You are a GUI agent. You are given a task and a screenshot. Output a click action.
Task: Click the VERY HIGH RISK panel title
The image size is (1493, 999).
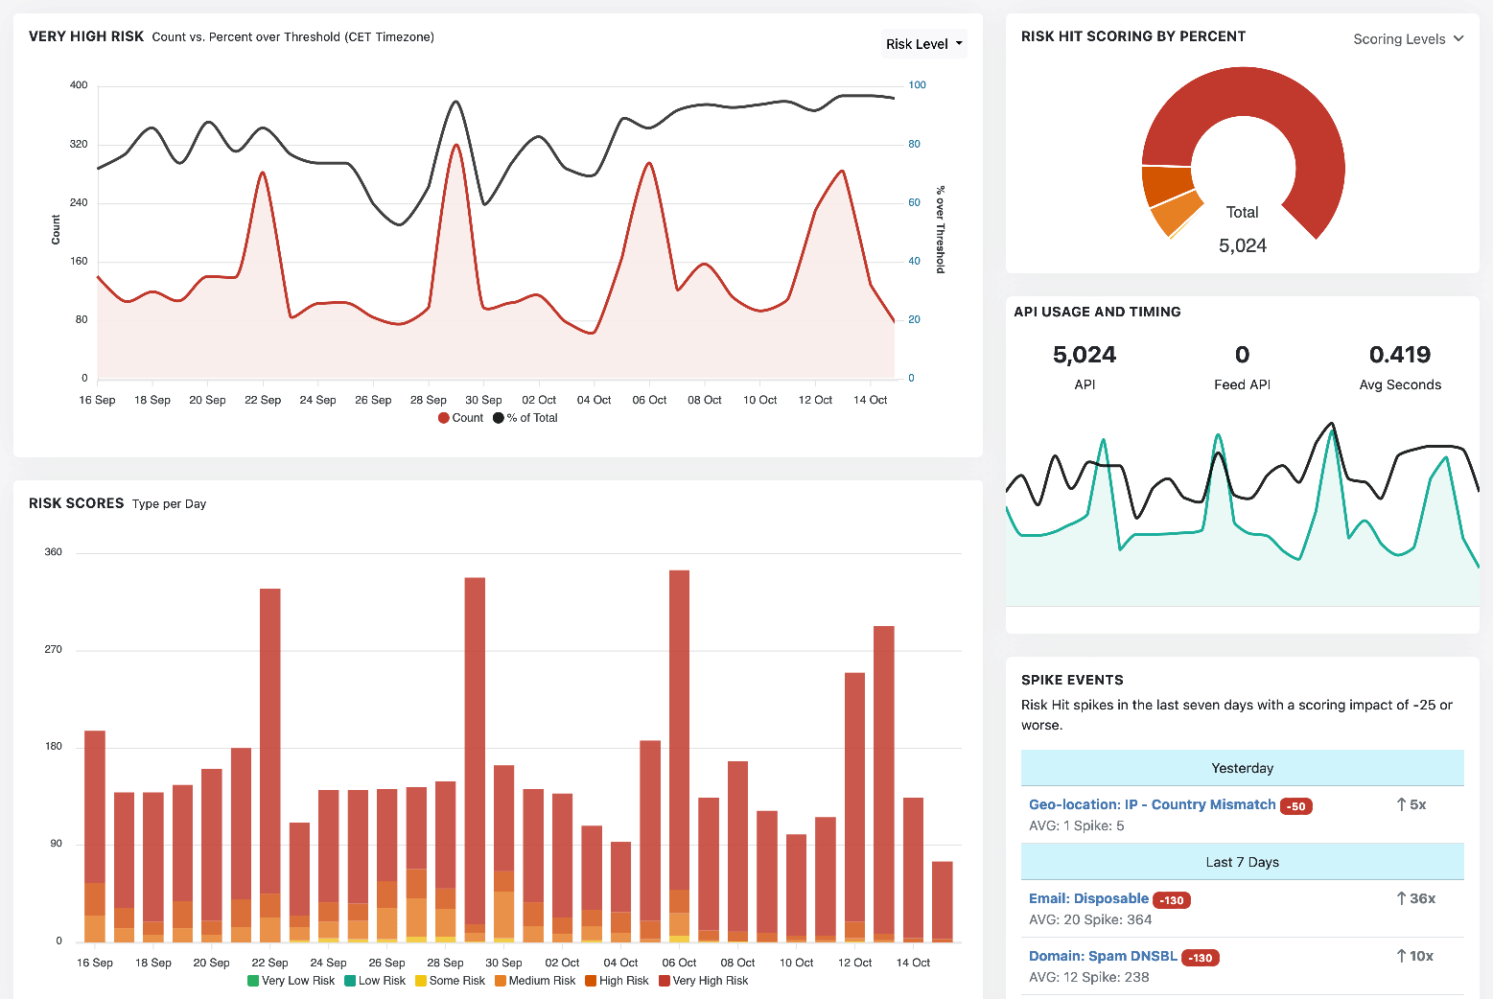pyautogui.click(x=86, y=36)
